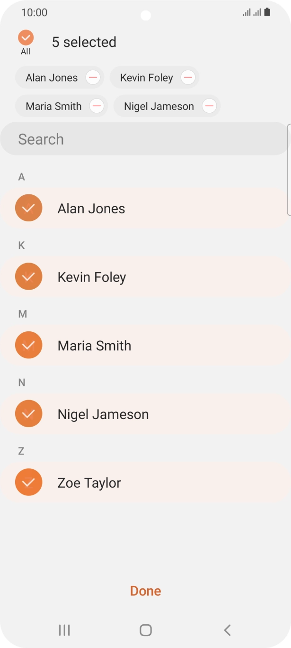291x648 pixels.
Task: Tap the home navigation icon
Action: (x=146, y=630)
